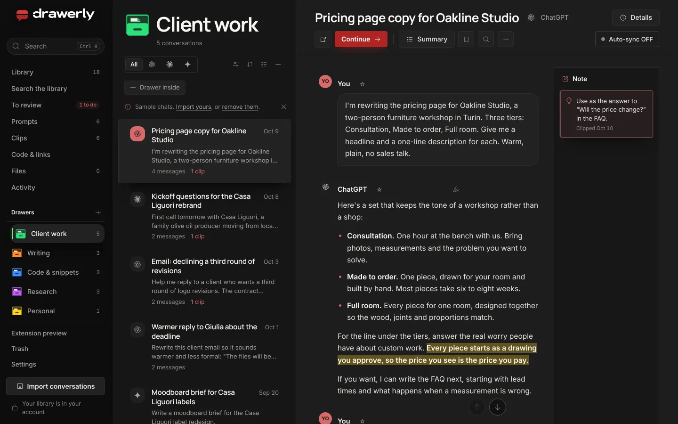Add new conversation with list plus icon
Viewport: 678px width, 424px height.
coord(278,65)
